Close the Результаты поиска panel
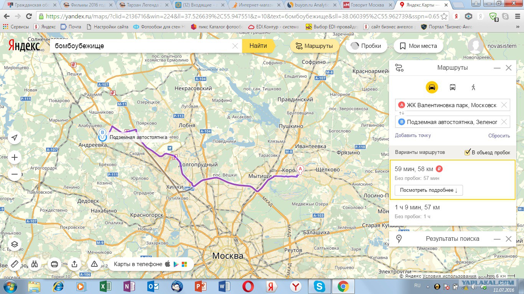 509,239
